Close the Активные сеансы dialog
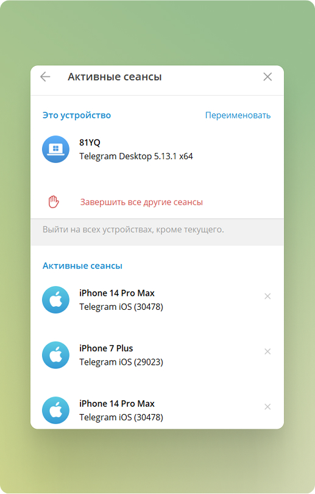315x494 pixels. click(x=267, y=77)
